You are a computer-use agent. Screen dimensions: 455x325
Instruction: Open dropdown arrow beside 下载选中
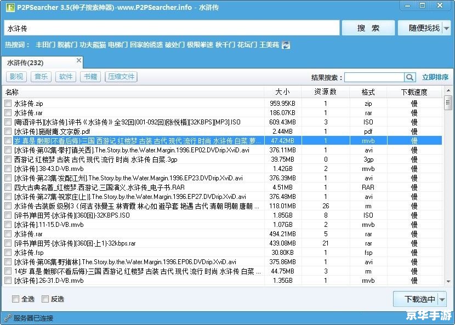[442, 299]
